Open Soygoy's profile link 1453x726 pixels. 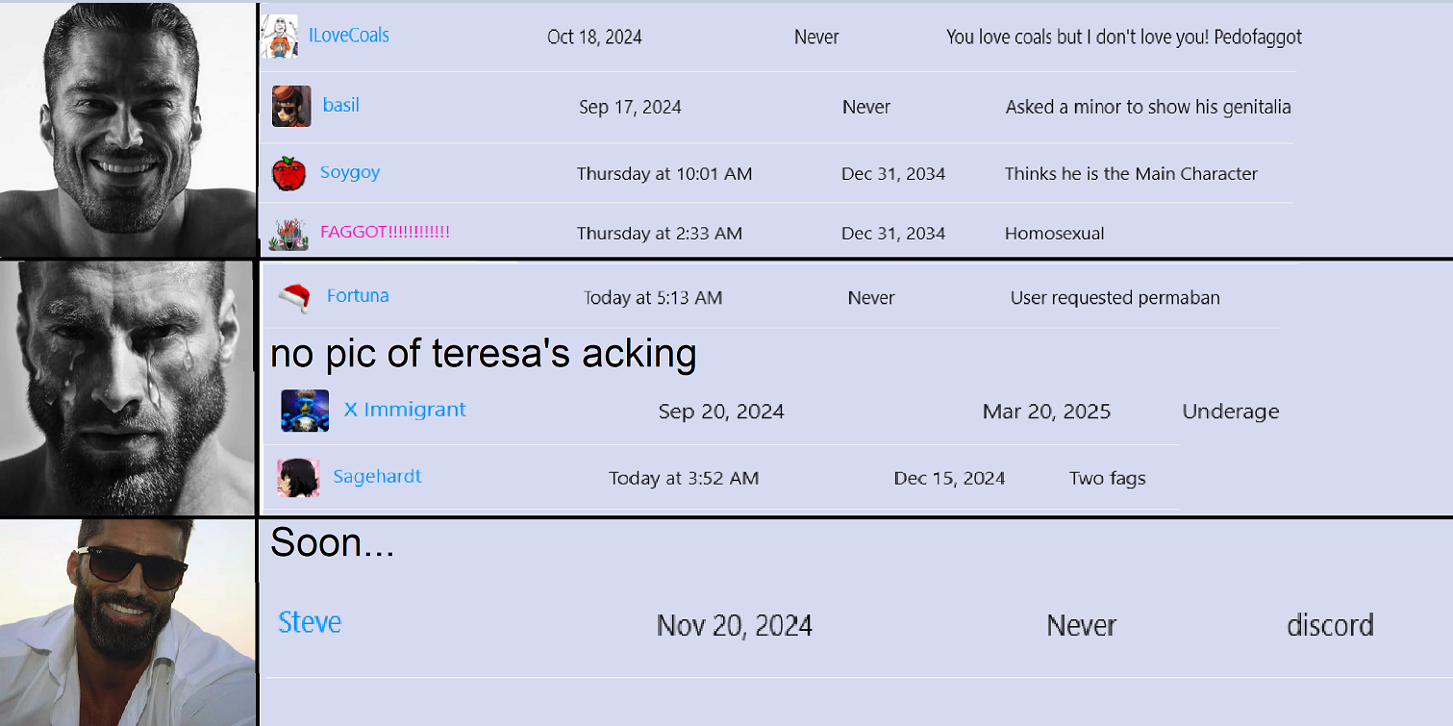350,172
